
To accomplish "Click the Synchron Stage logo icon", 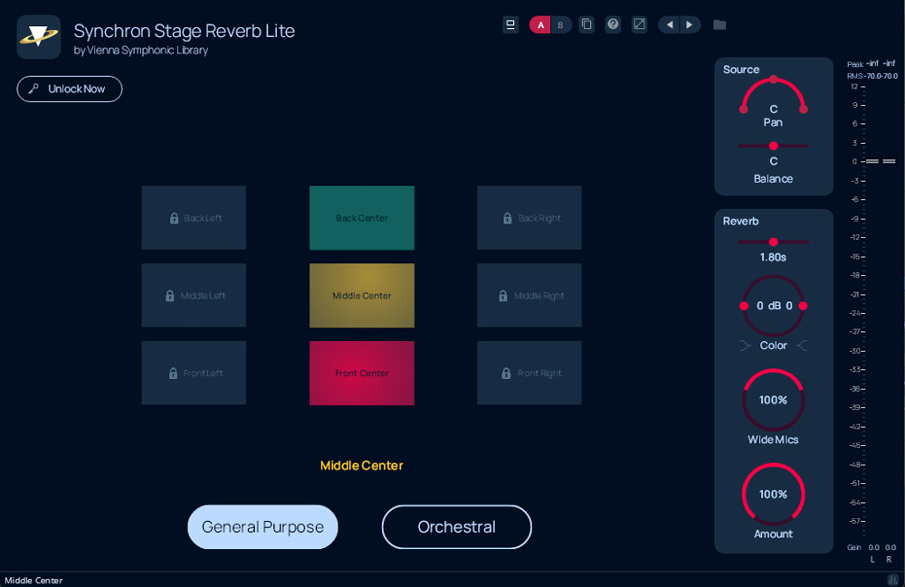I will point(39,37).
